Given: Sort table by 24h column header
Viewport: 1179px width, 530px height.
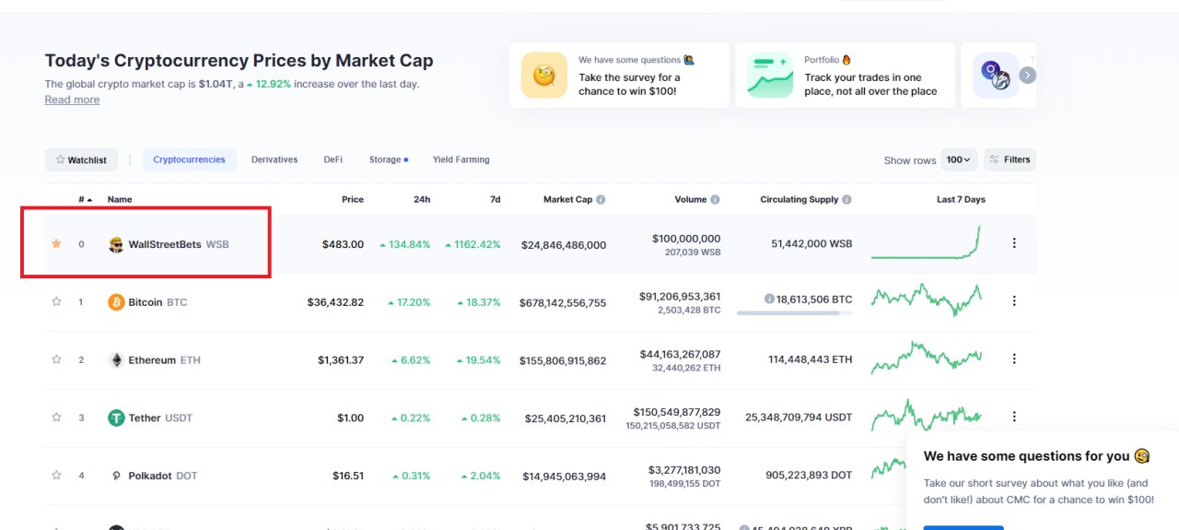Looking at the screenshot, I should pyautogui.click(x=422, y=199).
